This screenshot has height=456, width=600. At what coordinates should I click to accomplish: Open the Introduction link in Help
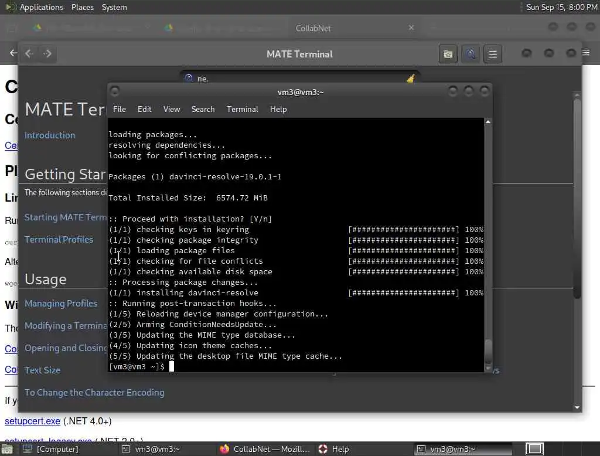(x=50, y=135)
